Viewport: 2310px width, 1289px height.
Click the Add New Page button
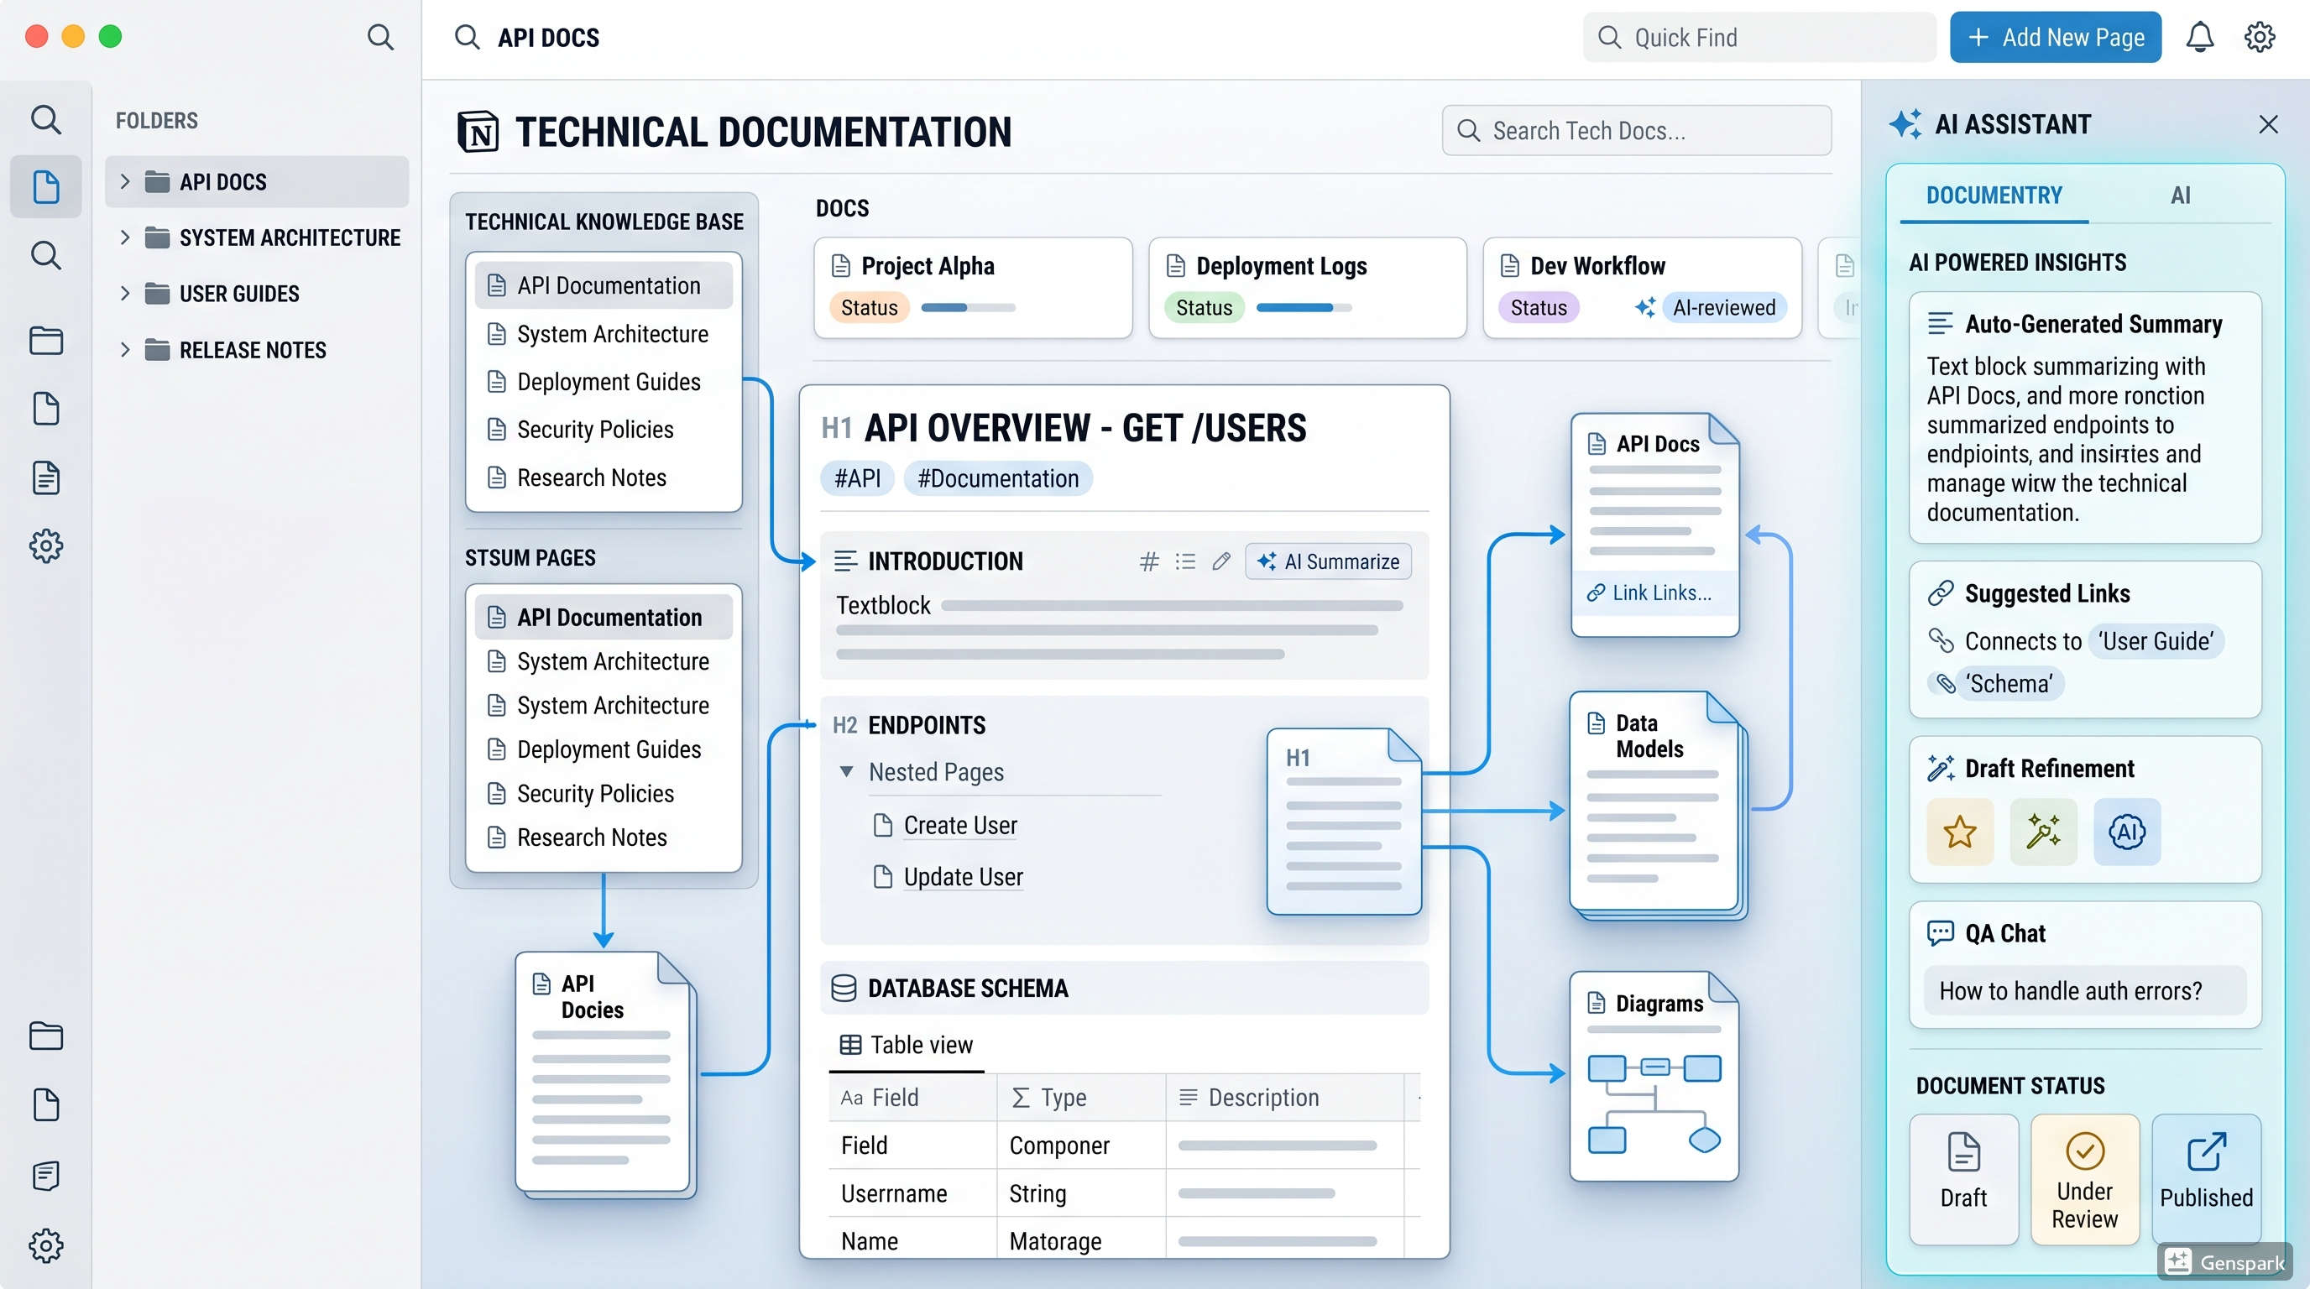(2056, 37)
